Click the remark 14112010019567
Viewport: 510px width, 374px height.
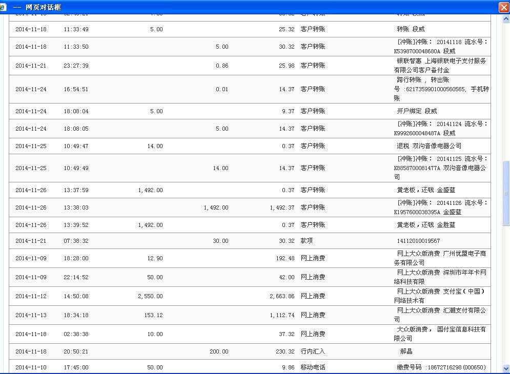point(418,241)
